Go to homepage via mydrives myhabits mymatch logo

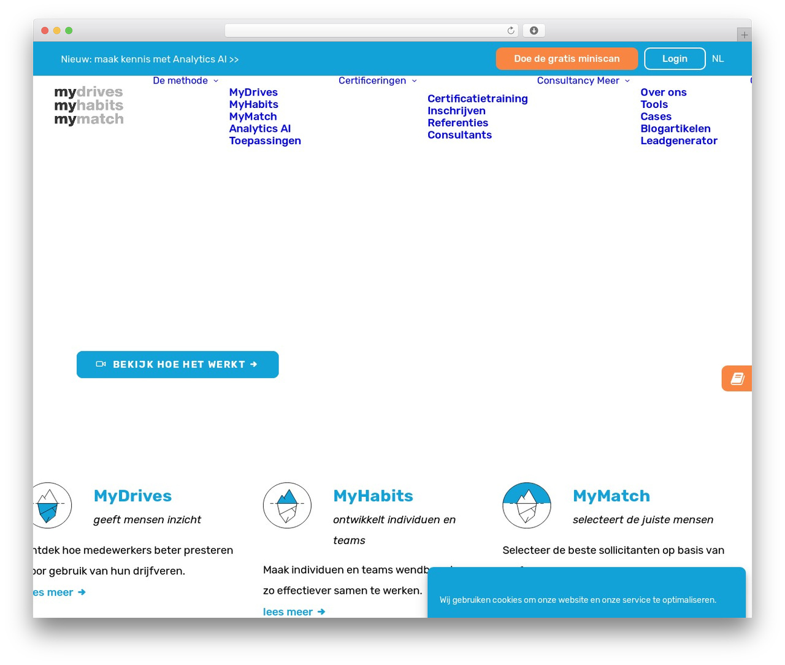(89, 106)
